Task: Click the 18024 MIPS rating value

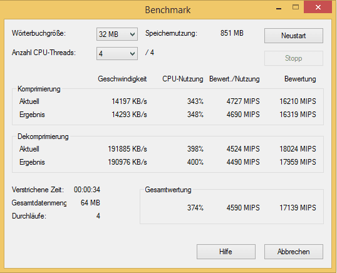Action: pos(298,149)
